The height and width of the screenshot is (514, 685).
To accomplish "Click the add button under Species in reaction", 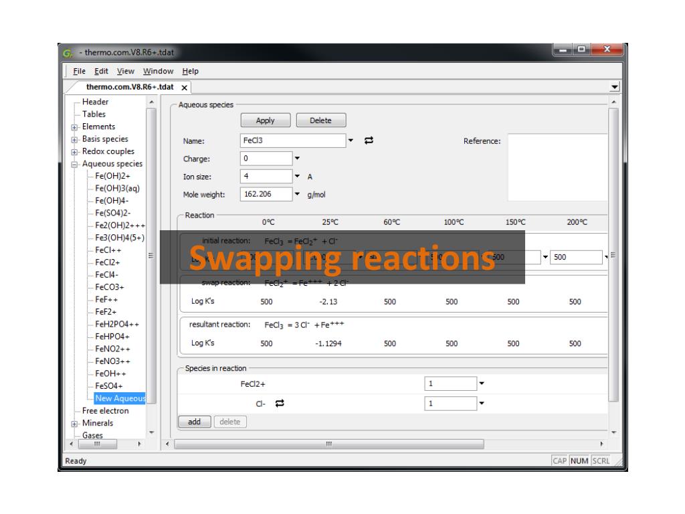I will pos(195,422).
